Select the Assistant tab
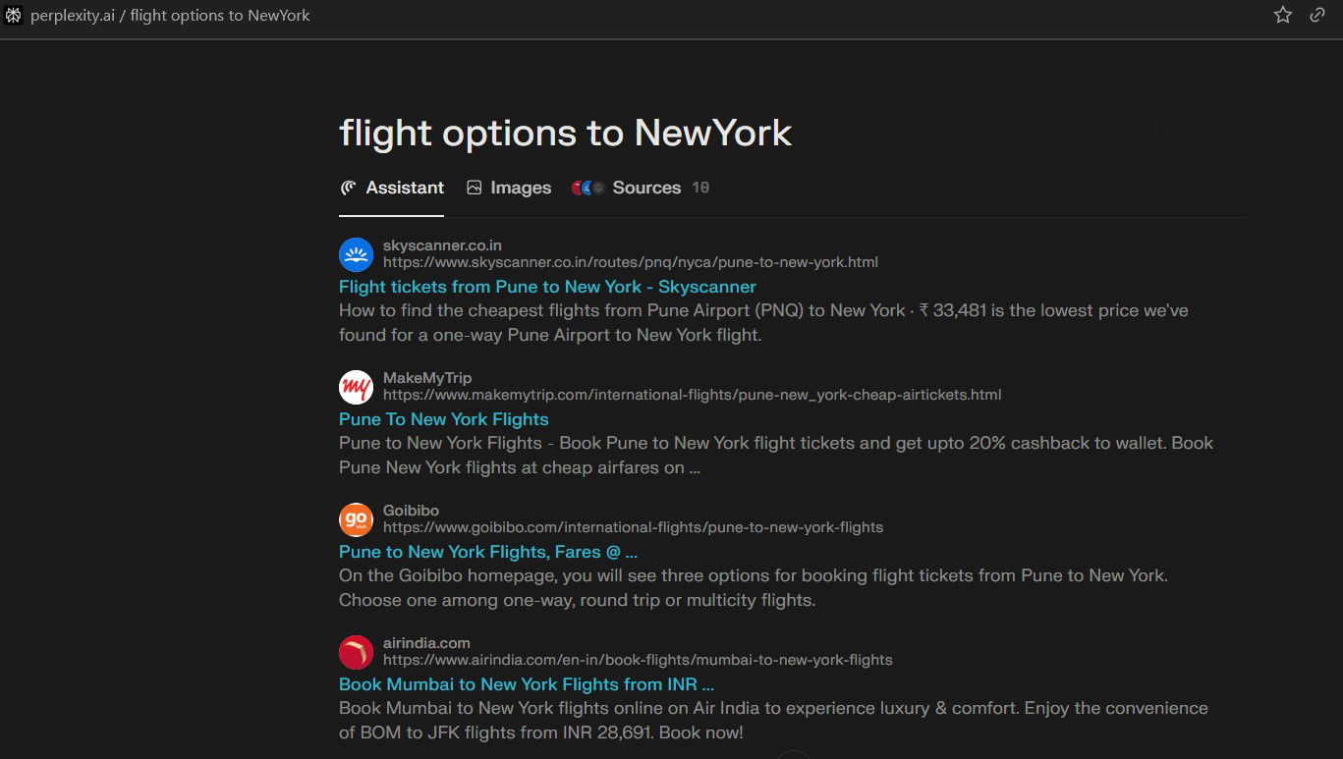The image size is (1343, 759). coord(404,188)
